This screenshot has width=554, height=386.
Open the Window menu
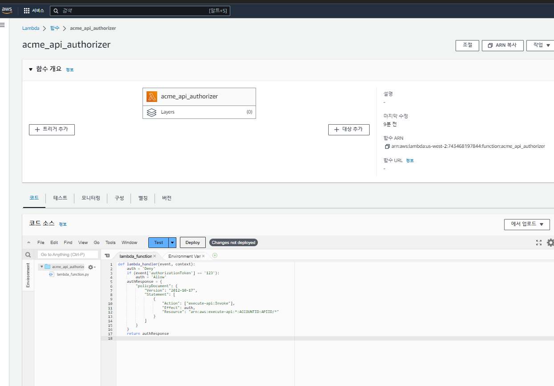(130, 243)
